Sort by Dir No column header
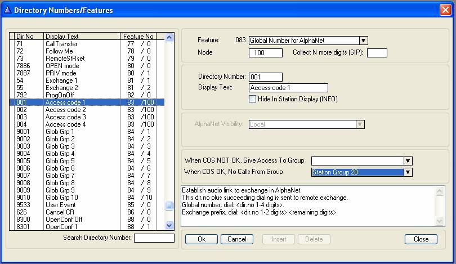 [x=26, y=36]
